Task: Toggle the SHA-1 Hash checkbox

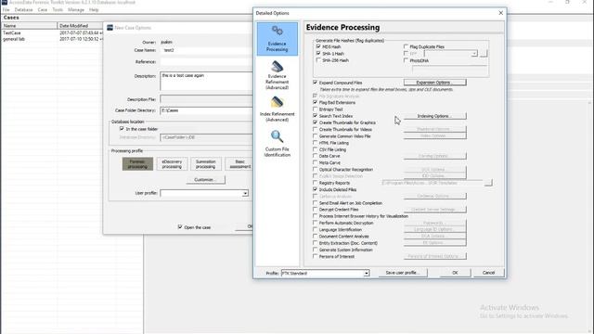Action: click(x=318, y=54)
